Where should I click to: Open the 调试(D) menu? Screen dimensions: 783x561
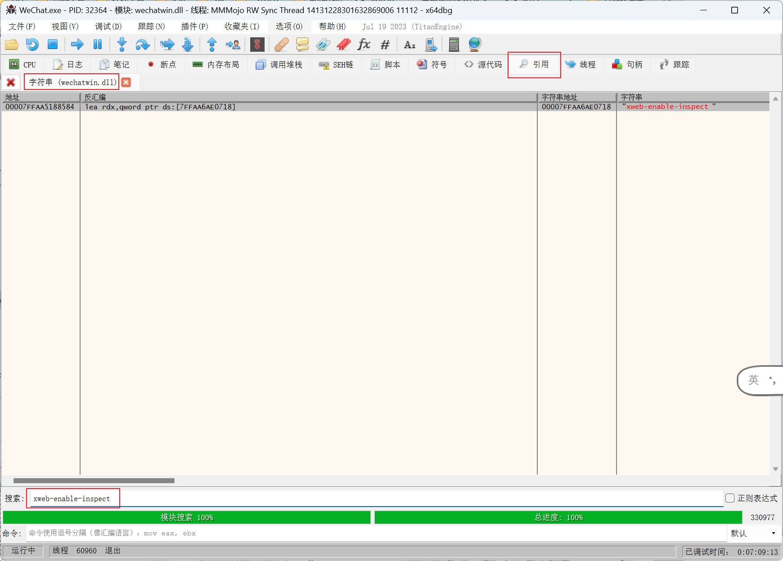coord(108,27)
